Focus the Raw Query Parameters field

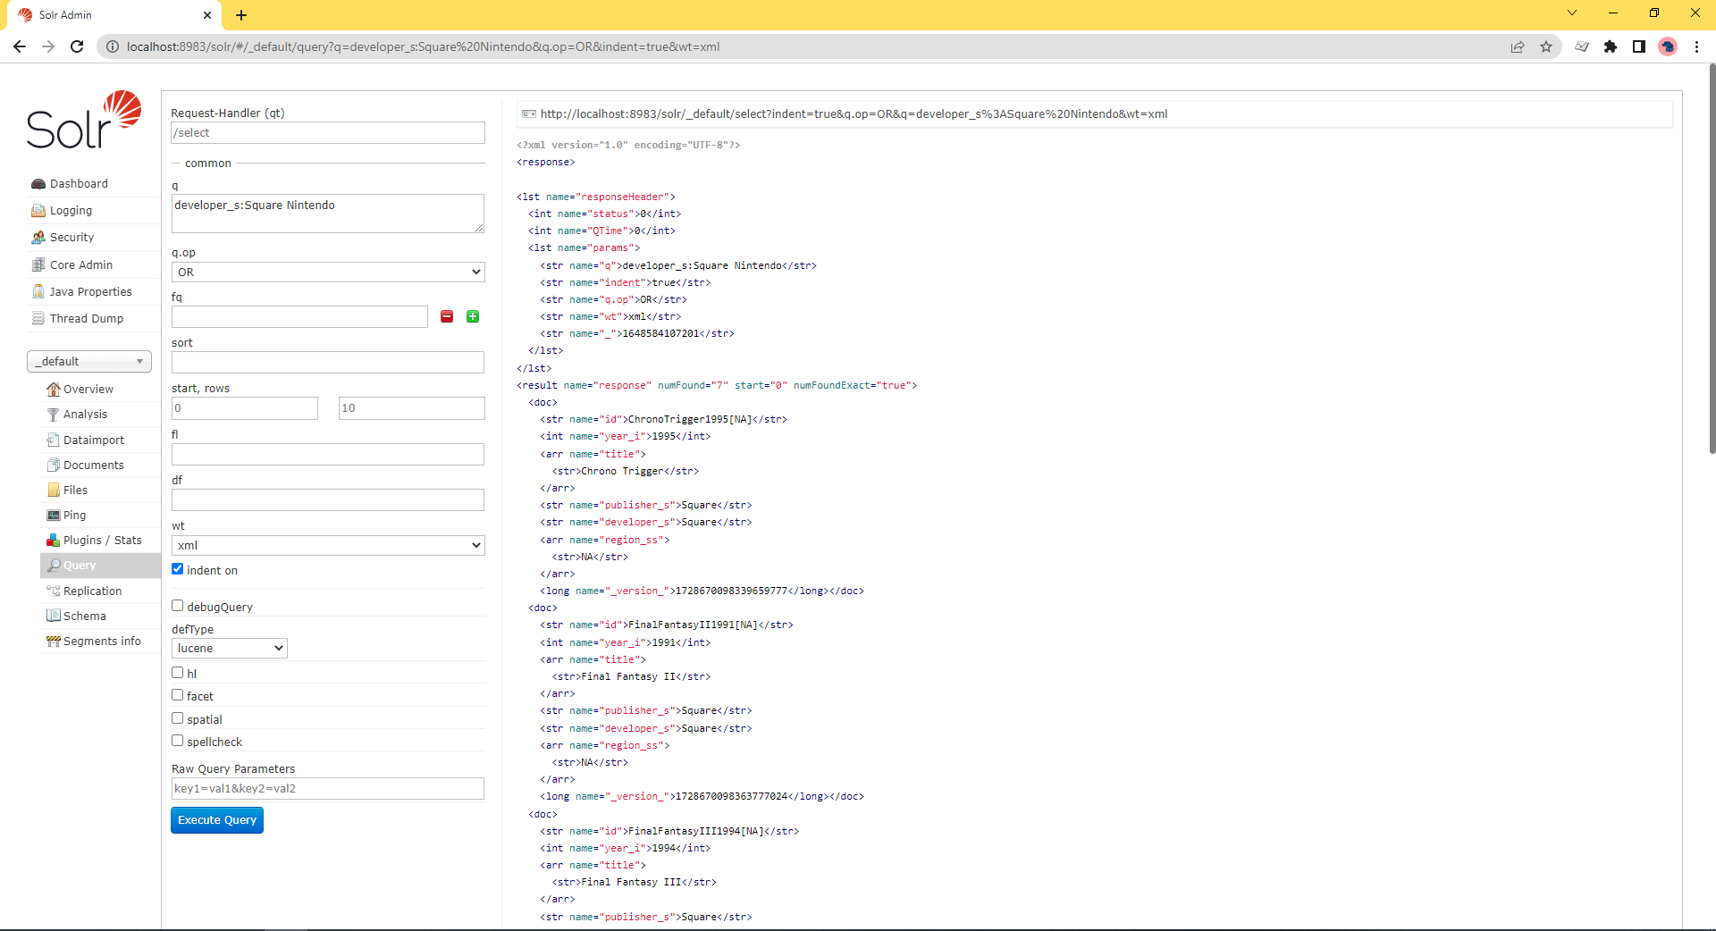(x=328, y=789)
